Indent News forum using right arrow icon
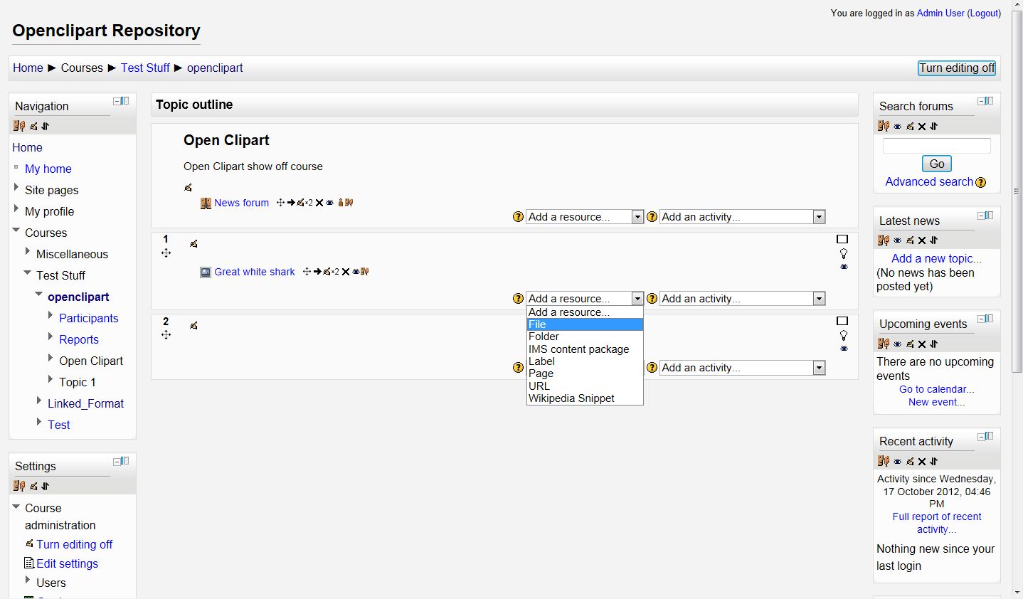Screen dimensions: 1023x599 coord(291,203)
